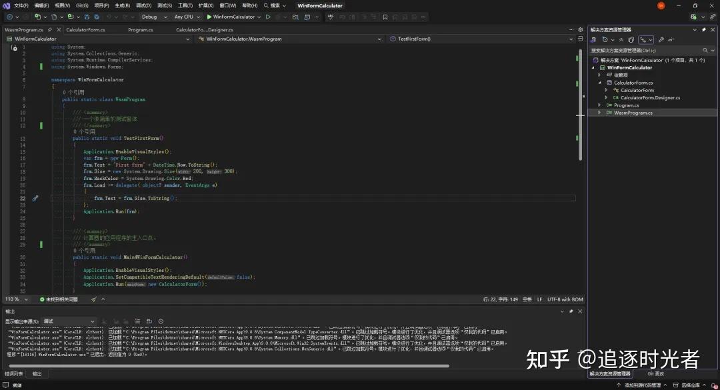Viewport: 720px width, 390px height.
Task: Open the 110 % zoom level dropdown
Action: (17, 299)
